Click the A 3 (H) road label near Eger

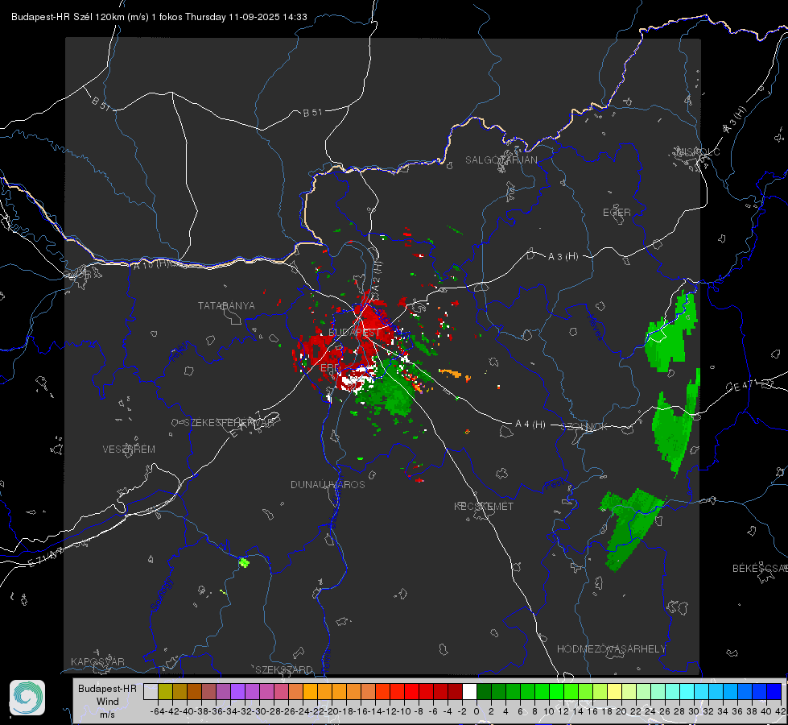pyautogui.click(x=563, y=257)
